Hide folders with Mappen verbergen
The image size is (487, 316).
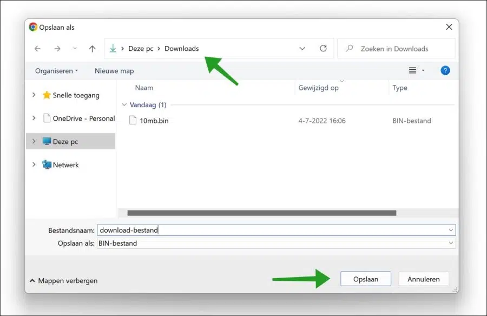64,281
